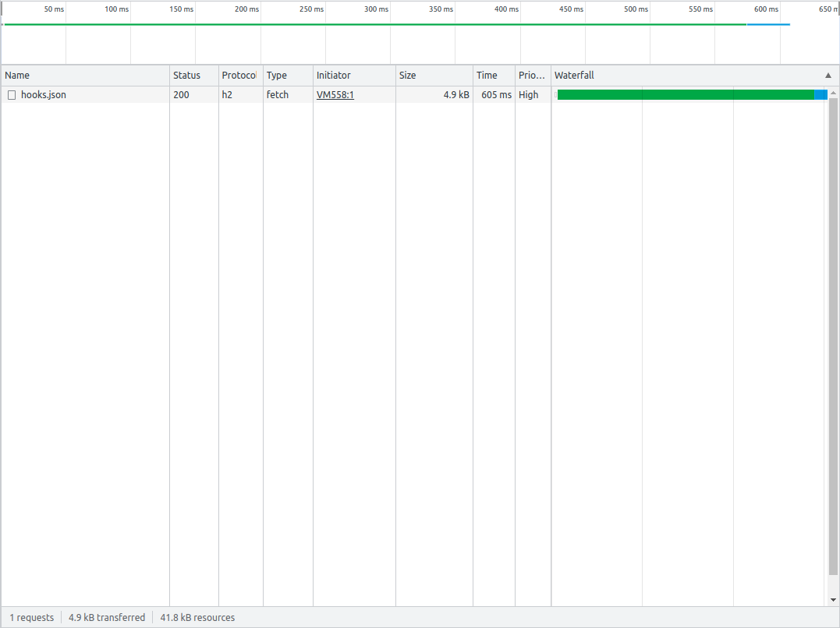Toggle Waterfall sort direction arrow

coord(828,76)
